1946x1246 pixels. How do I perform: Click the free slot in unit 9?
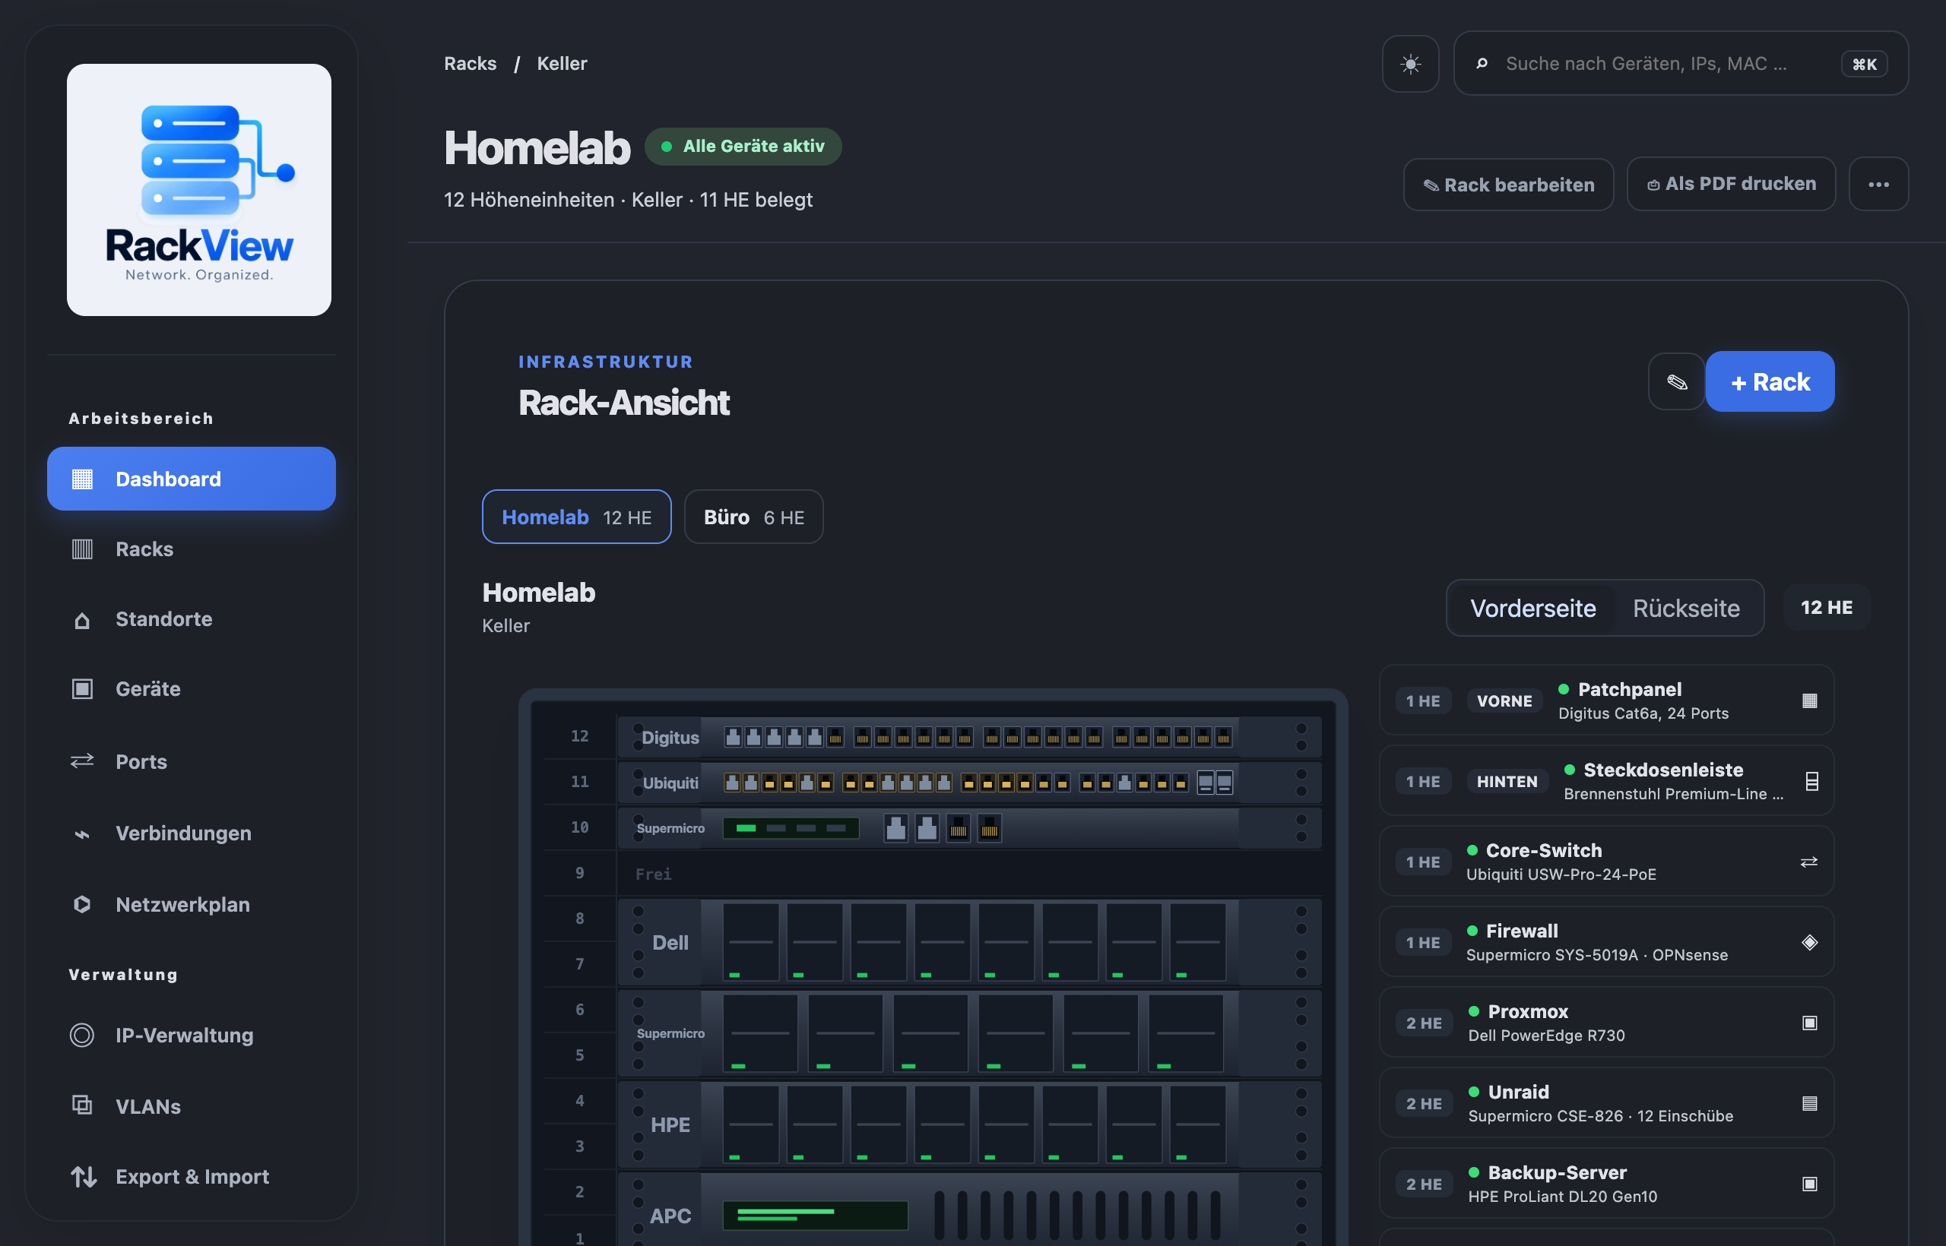[970, 874]
